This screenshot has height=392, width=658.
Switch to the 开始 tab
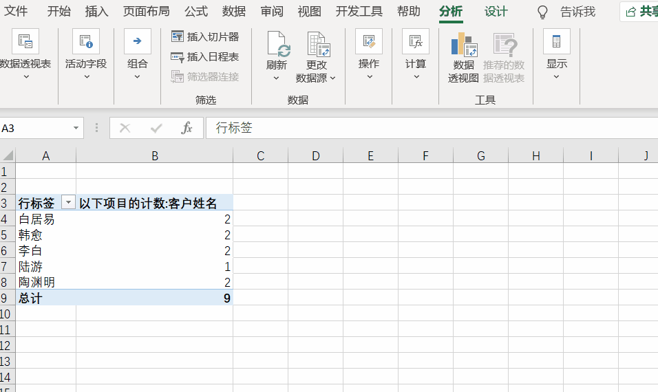59,11
